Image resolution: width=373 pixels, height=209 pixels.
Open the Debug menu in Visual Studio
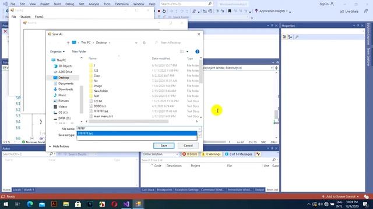pos(70,4)
